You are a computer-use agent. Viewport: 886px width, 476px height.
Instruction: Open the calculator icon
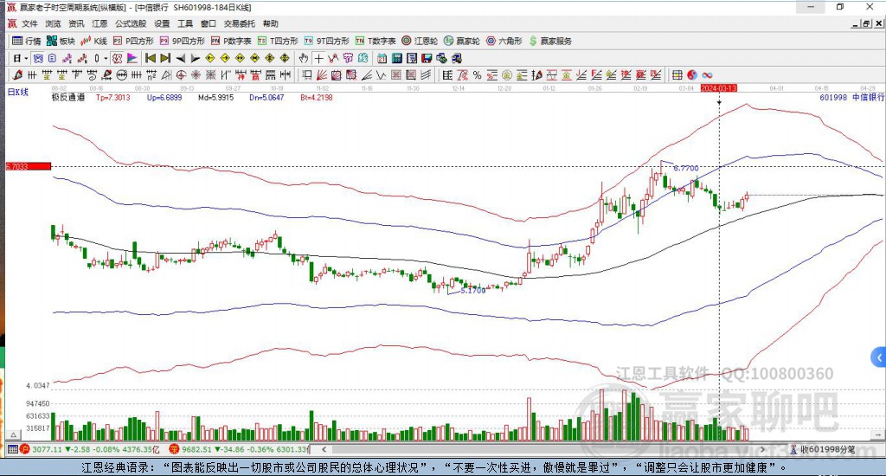pyautogui.click(x=396, y=58)
